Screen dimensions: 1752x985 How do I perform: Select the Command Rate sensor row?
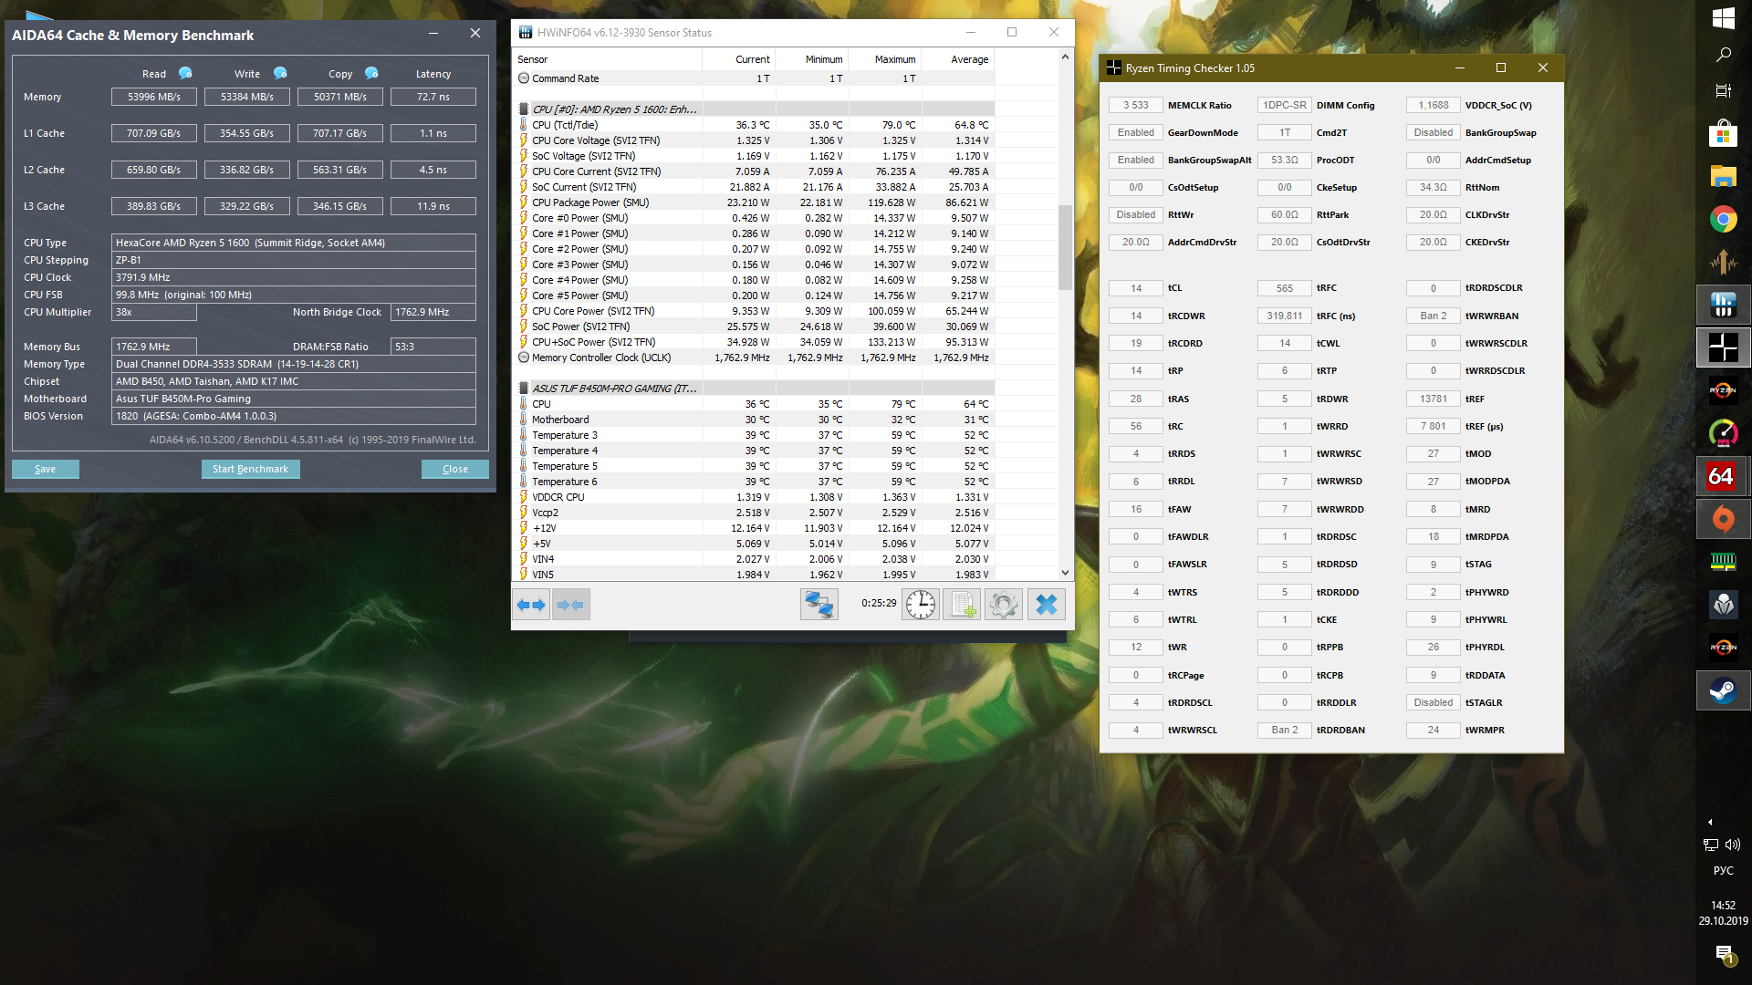pyautogui.click(x=753, y=78)
